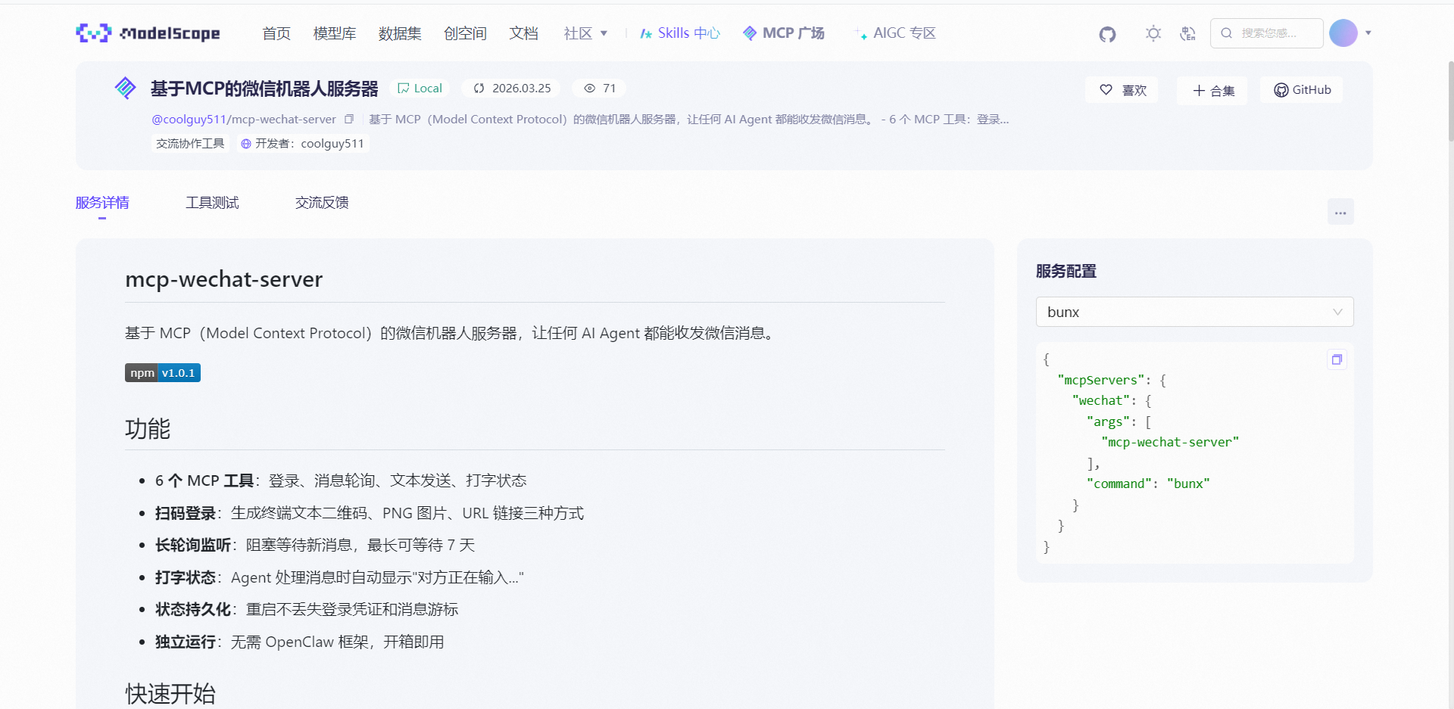Image resolution: width=1454 pixels, height=709 pixels.
Task: Click the ModelScope logo
Action: 148,33
